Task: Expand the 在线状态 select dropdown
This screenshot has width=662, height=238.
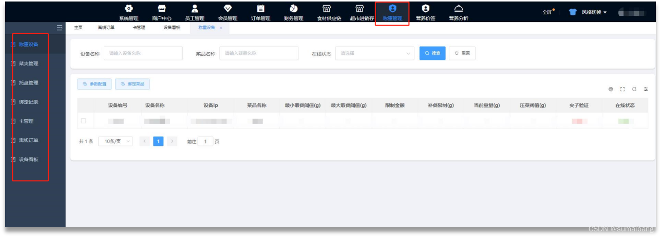Action: [374, 53]
